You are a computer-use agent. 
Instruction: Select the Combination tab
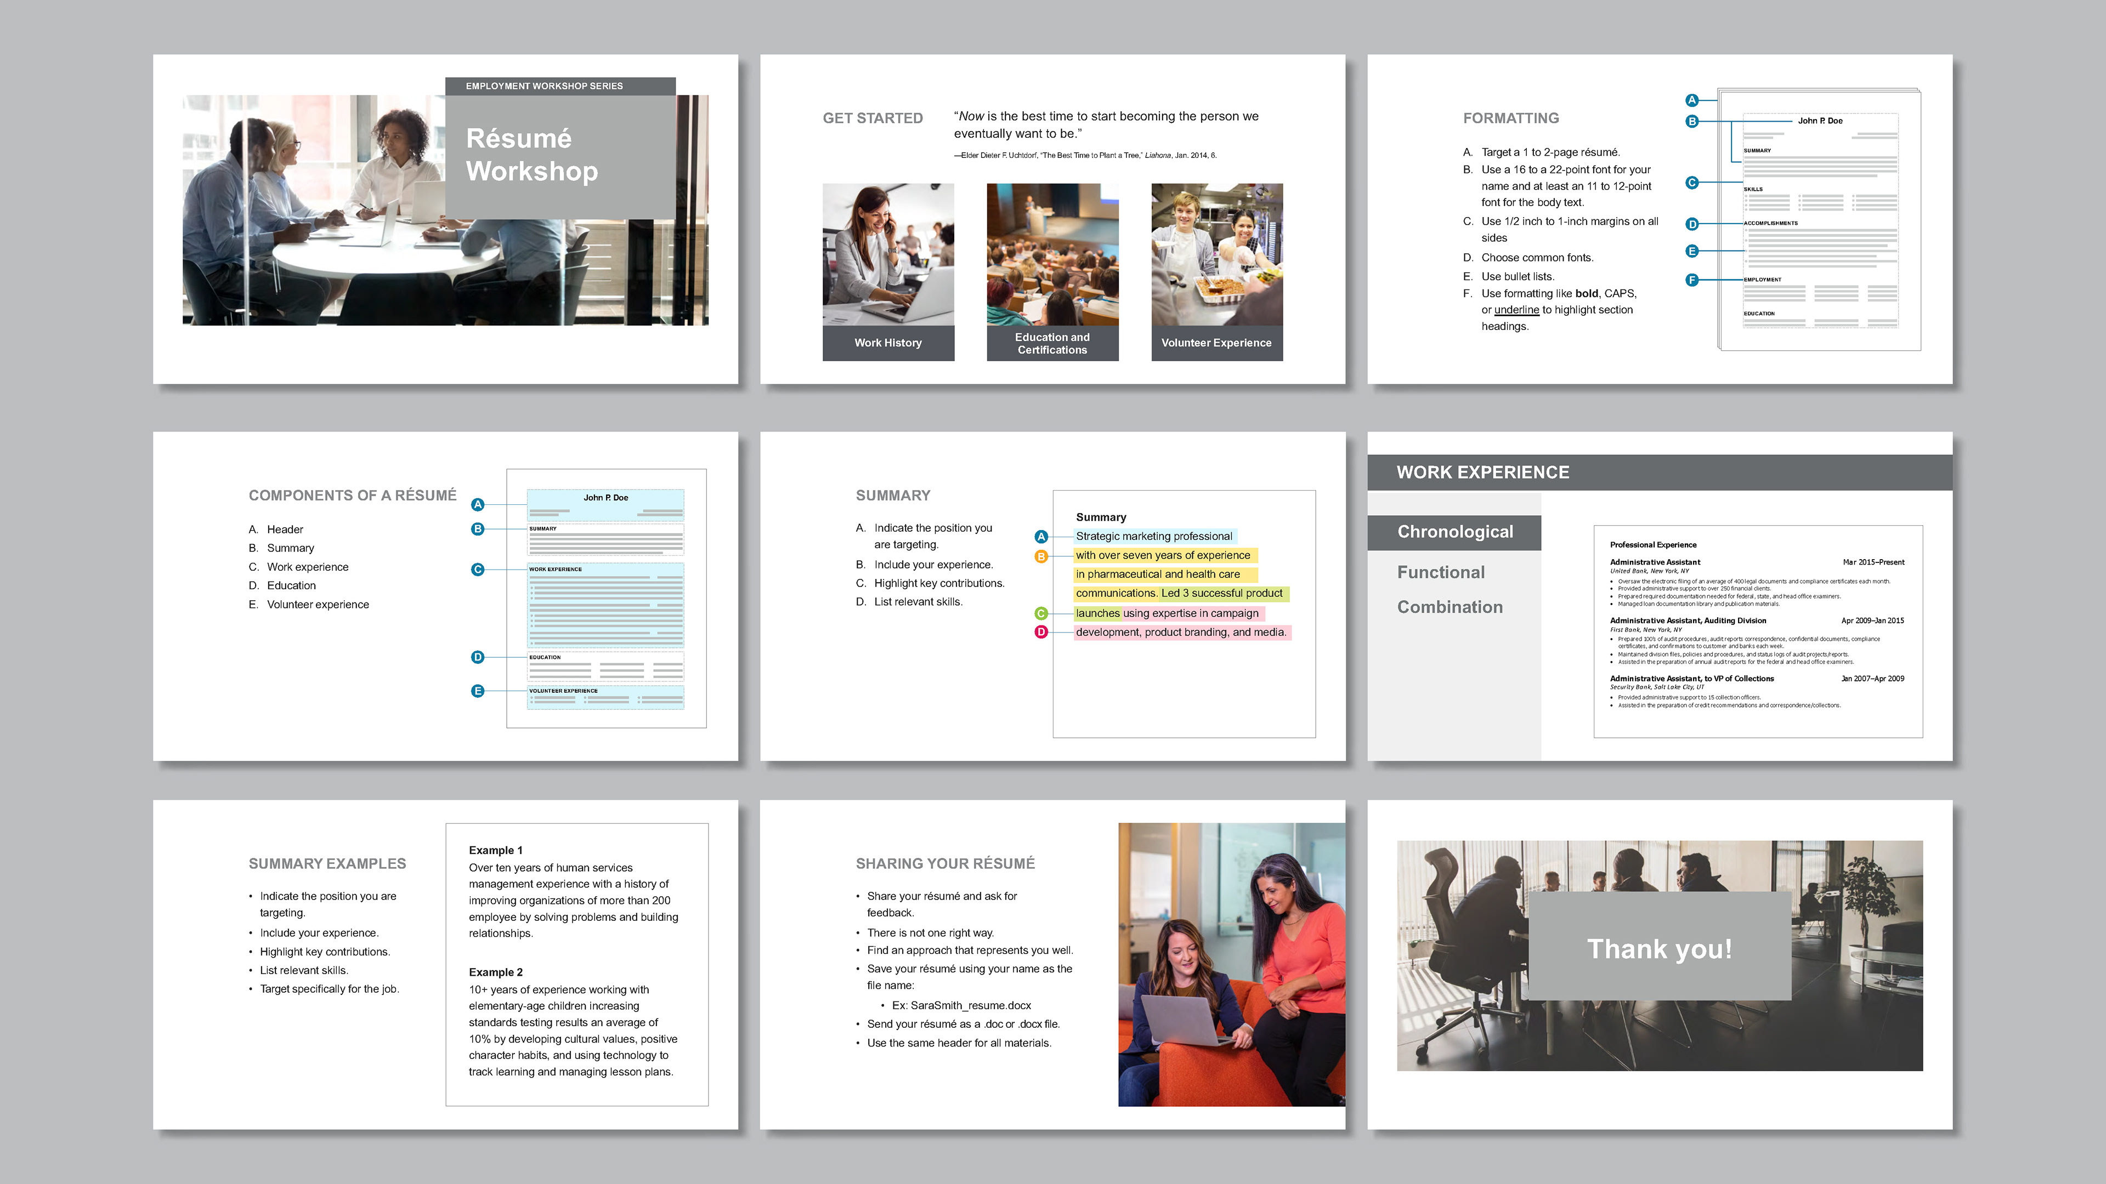[1450, 607]
